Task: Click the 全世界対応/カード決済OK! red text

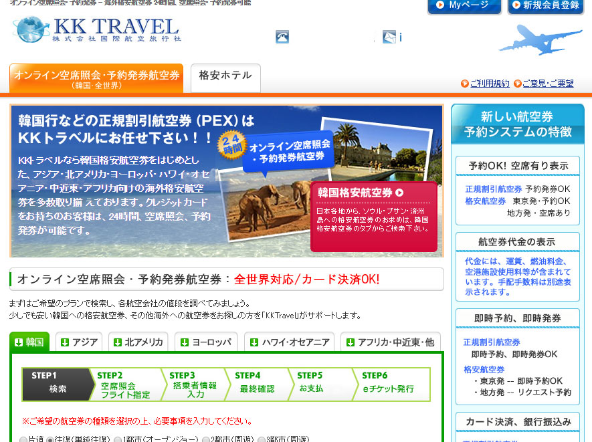Action: coord(306,280)
